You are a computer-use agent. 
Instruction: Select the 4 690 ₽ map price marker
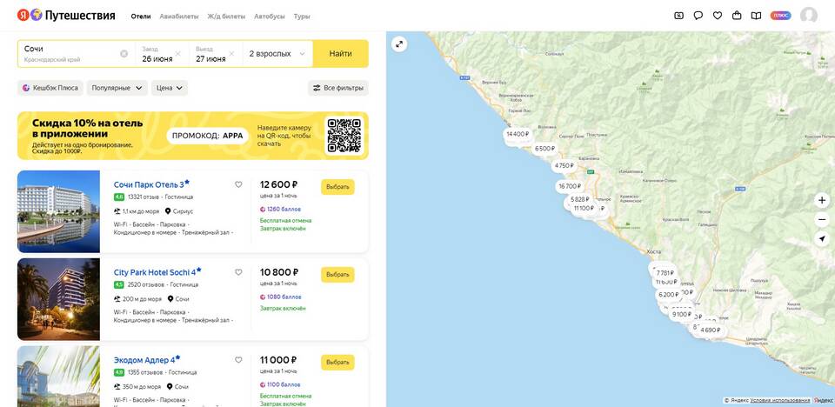[711, 330]
